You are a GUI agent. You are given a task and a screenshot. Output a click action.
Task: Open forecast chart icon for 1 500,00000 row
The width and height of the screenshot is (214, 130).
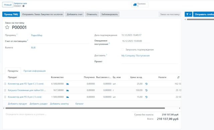68,97
